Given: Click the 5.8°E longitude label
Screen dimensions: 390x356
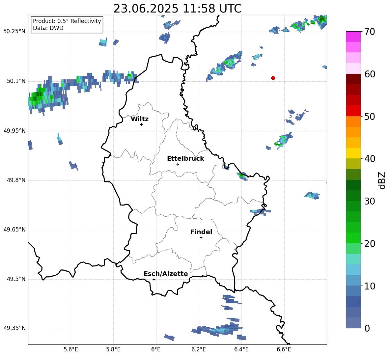Looking at the screenshot, I should 113,350.
